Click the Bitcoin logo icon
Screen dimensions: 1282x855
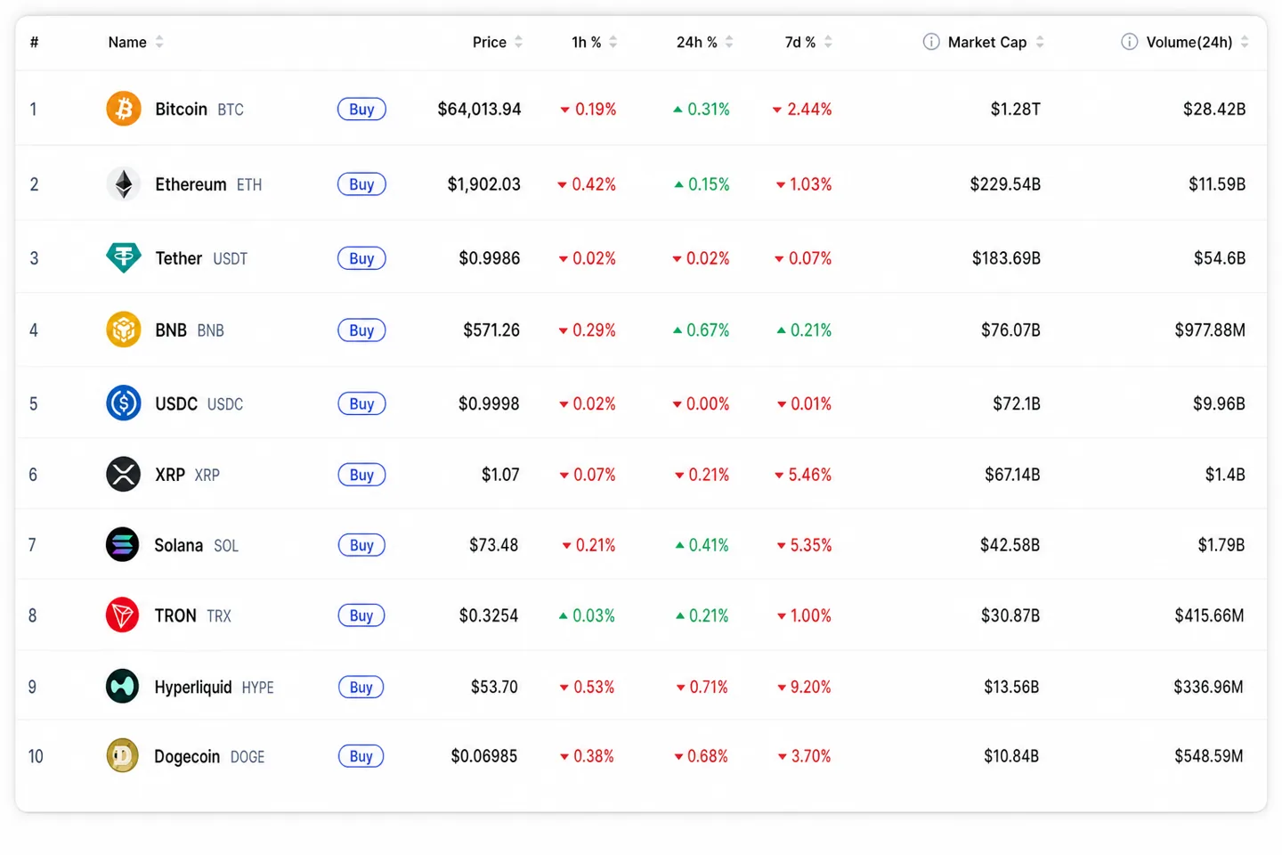(124, 109)
